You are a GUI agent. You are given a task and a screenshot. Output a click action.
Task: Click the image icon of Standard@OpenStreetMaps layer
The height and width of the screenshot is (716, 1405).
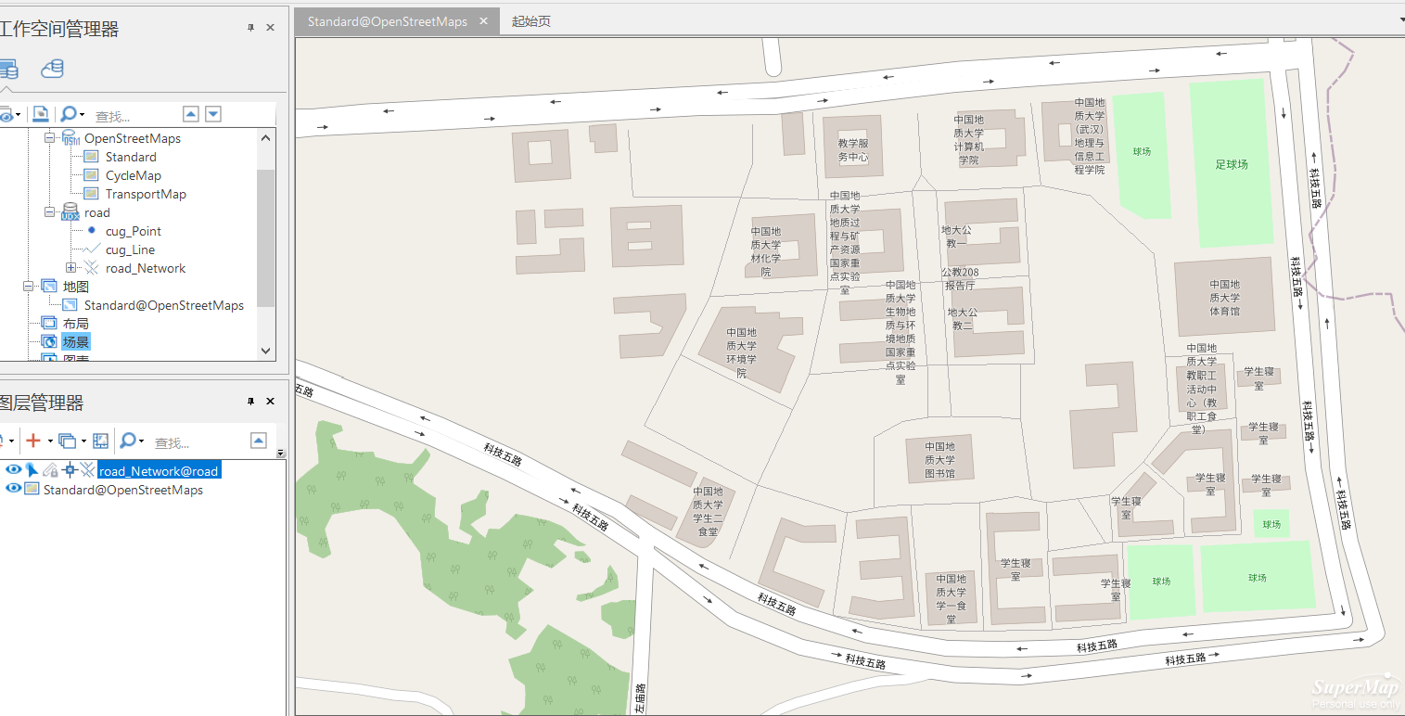pyautogui.click(x=32, y=489)
